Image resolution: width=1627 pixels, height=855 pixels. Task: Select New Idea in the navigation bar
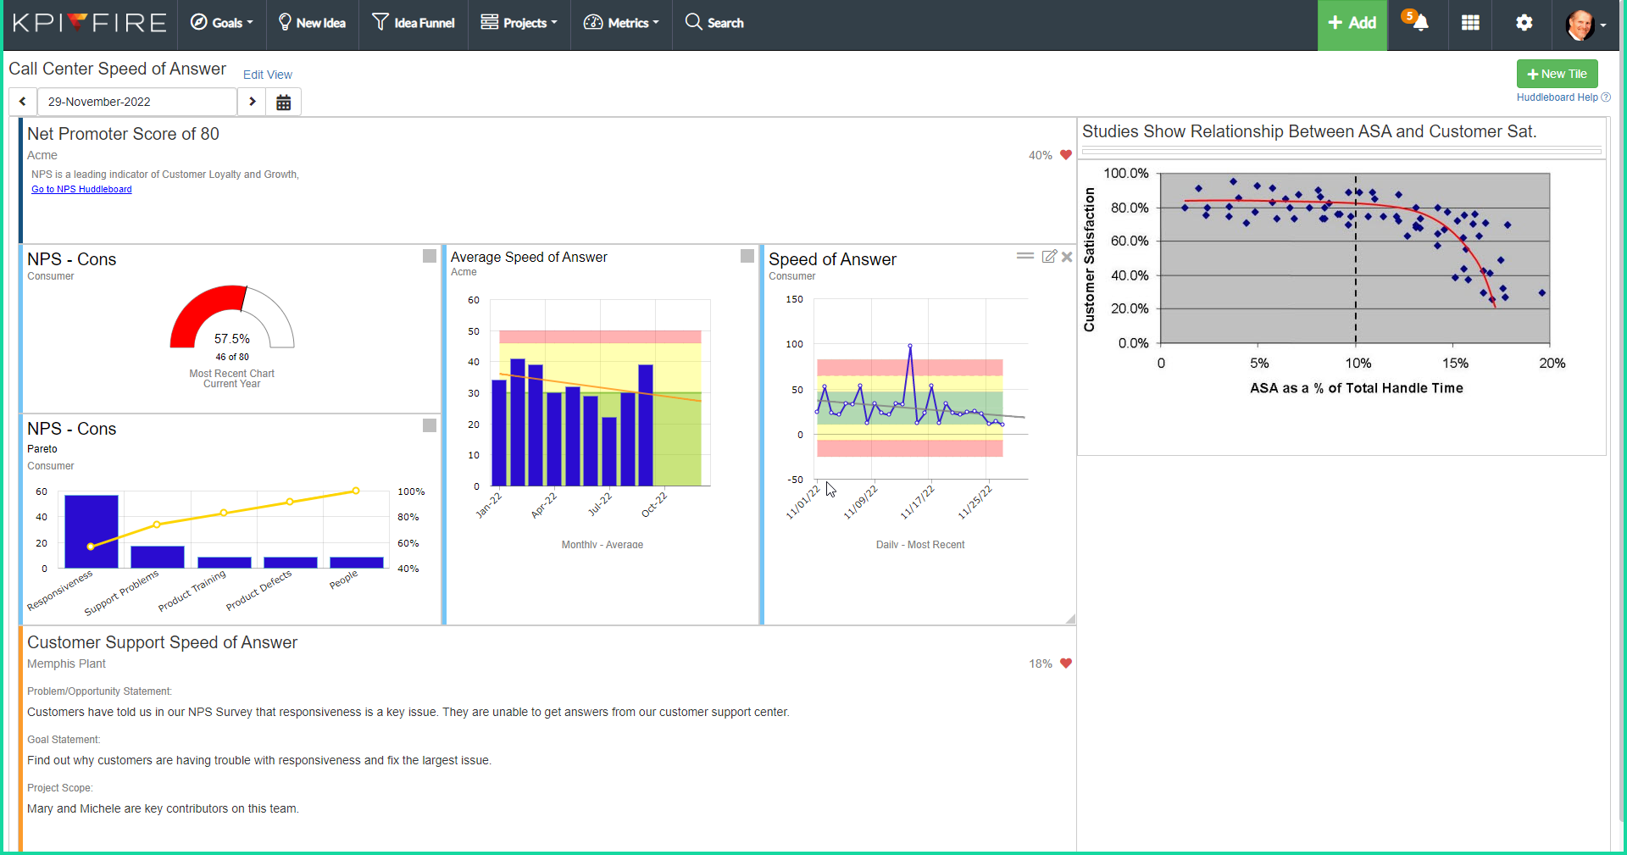click(x=312, y=23)
